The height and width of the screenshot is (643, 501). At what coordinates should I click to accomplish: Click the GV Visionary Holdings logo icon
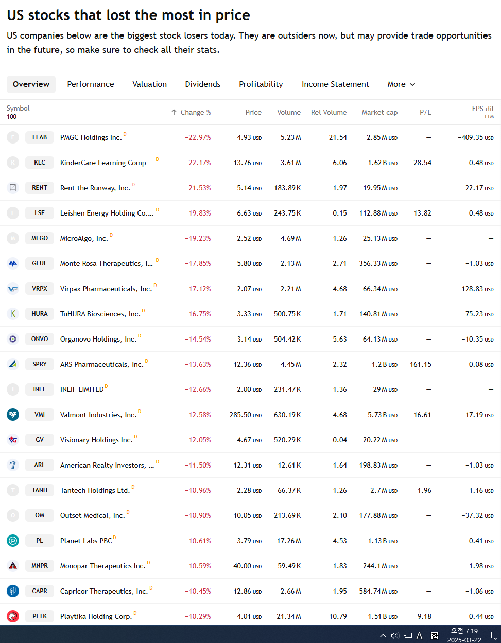click(13, 440)
